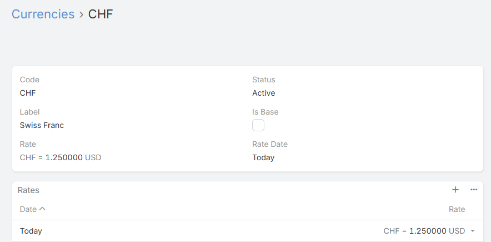Click the Status field label
Screen dimensions: 491x242
click(264, 80)
